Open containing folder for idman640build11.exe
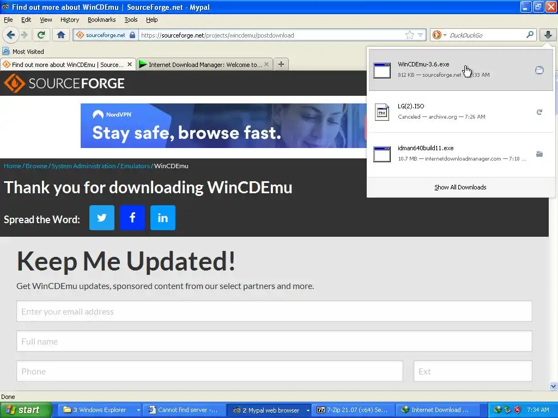Screen dimensions: 558x418 539,154
